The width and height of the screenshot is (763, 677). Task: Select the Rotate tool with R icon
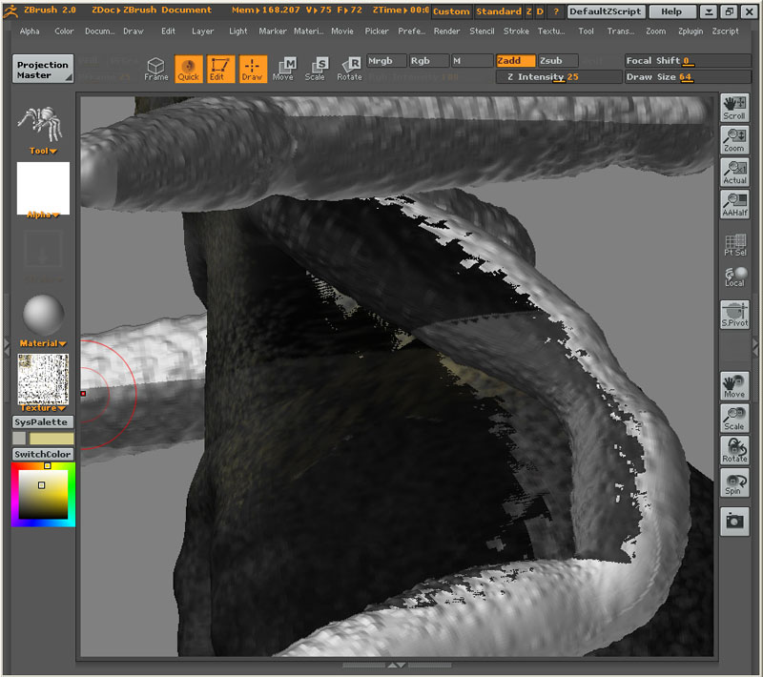click(x=349, y=69)
